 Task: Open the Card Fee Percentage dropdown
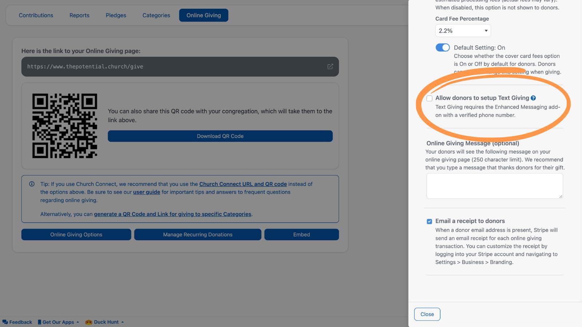click(x=463, y=31)
